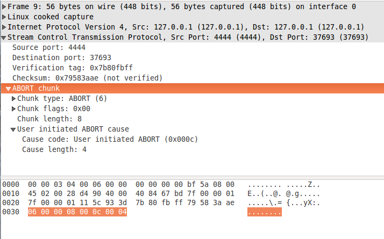Screen dimensions: 384x239
Task: Expand Internet Protocol Version 4 details
Action: [4, 27]
